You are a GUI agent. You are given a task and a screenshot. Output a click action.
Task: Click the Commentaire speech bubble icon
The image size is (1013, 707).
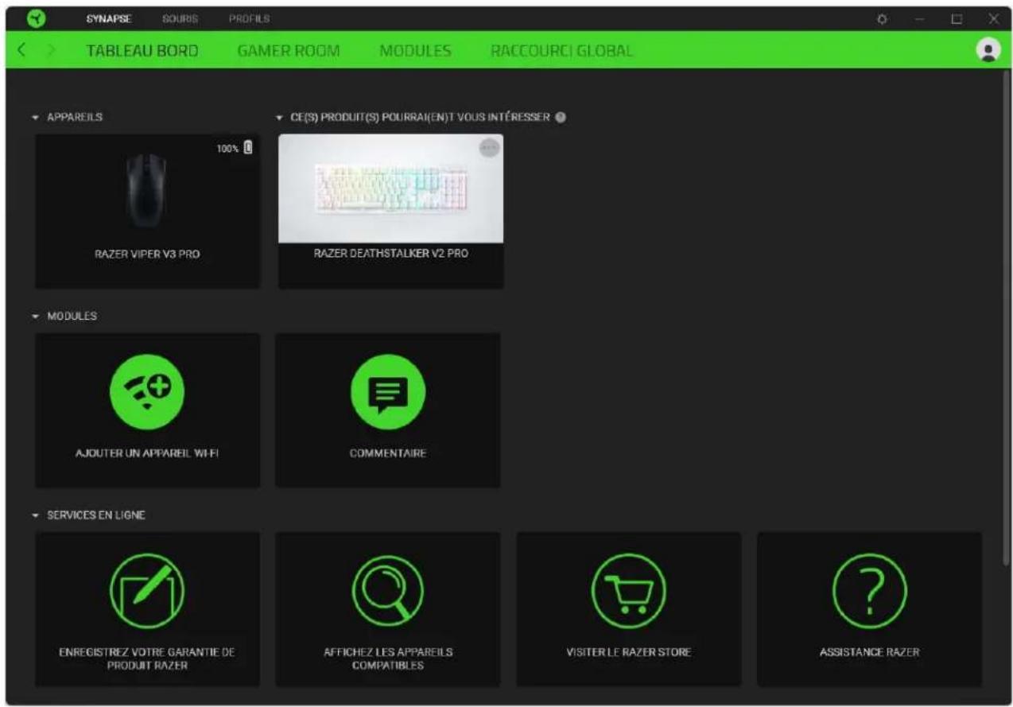pos(388,391)
